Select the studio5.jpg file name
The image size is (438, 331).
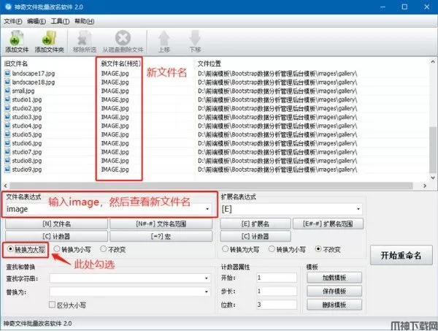[x=27, y=134]
